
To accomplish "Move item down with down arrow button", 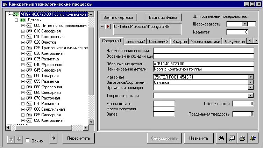I will pyautogui.click(x=19, y=140).
